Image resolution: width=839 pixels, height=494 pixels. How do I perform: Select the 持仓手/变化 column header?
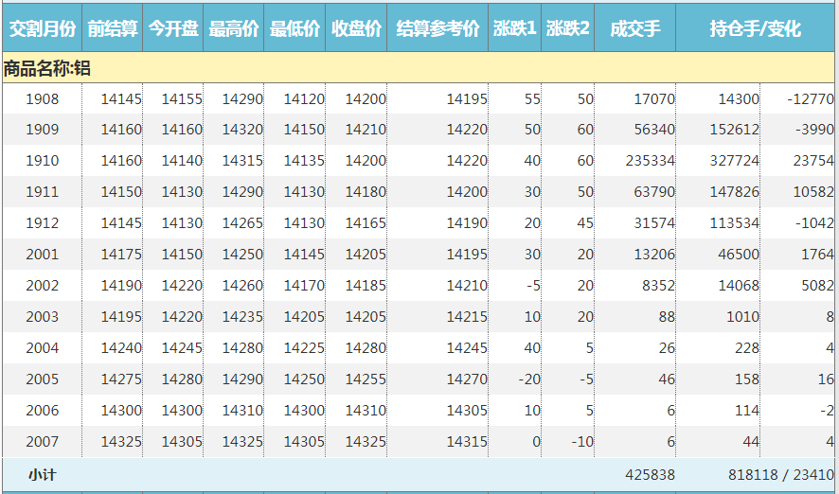tap(756, 28)
